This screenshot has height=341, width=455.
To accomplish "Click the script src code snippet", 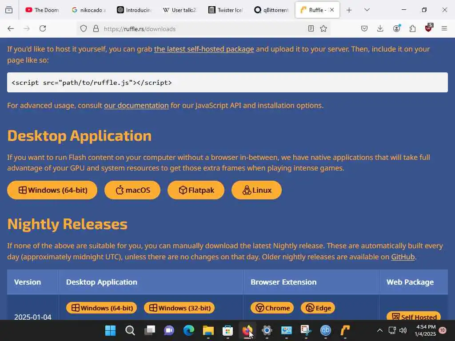I will tap(227, 82).
